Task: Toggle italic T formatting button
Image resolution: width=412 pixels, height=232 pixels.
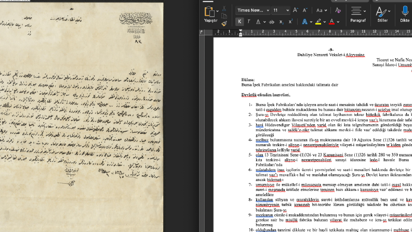Action: pyautogui.click(x=248, y=21)
